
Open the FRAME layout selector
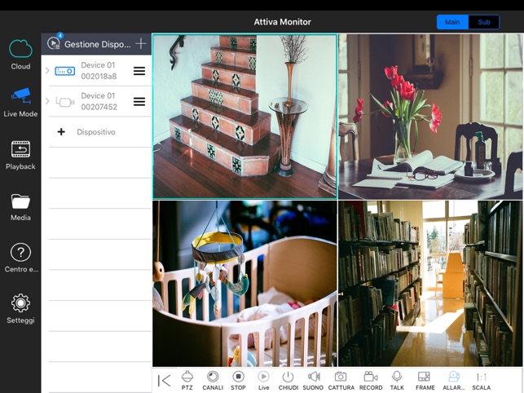(425, 380)
